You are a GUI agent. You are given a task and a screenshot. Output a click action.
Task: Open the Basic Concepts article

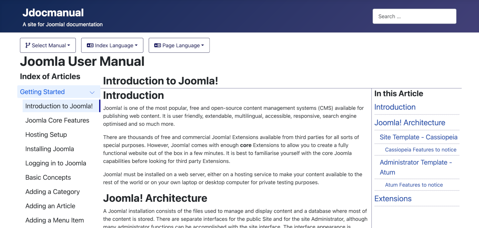[x=48, y=178]
